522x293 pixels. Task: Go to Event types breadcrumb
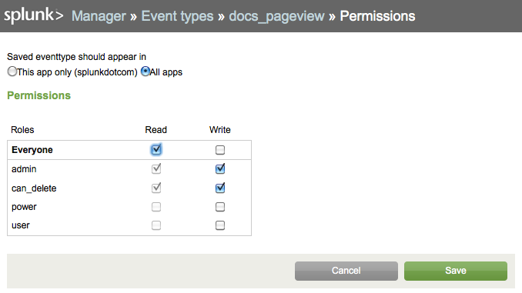click(x=177, y=16)
